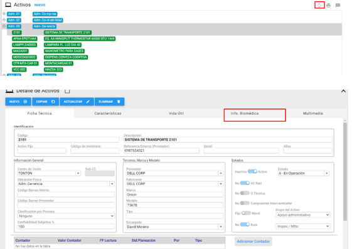Toggle the Componente Intercambiable switch
352x249 pixels.
click(245, 203)
